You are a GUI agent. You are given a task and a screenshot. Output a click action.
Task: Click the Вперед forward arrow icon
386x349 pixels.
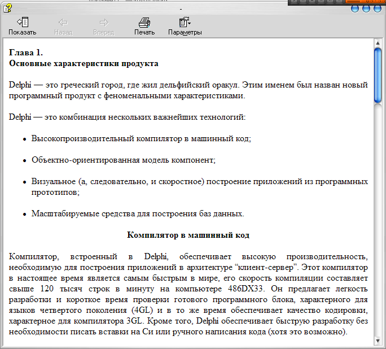coord(104,23)
